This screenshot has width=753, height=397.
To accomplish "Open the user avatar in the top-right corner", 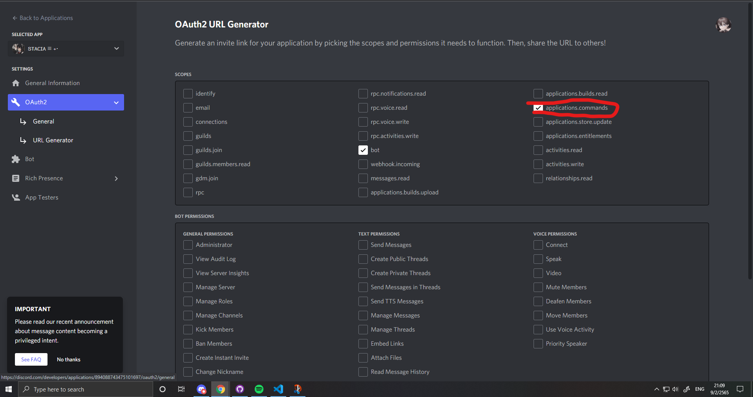I will tap(723, 25).
